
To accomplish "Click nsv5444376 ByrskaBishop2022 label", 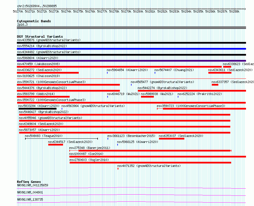I will (42, 88).
